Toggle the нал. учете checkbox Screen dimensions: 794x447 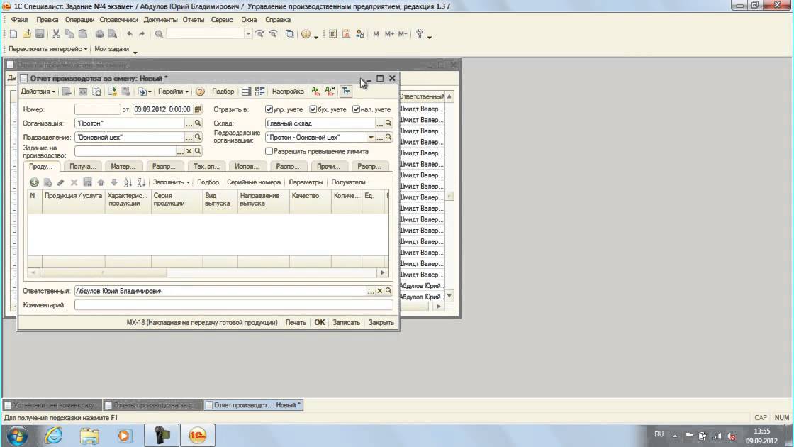click(356, 109)
